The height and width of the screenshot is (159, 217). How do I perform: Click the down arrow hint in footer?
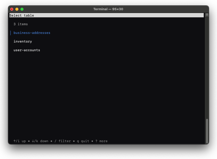35,141
